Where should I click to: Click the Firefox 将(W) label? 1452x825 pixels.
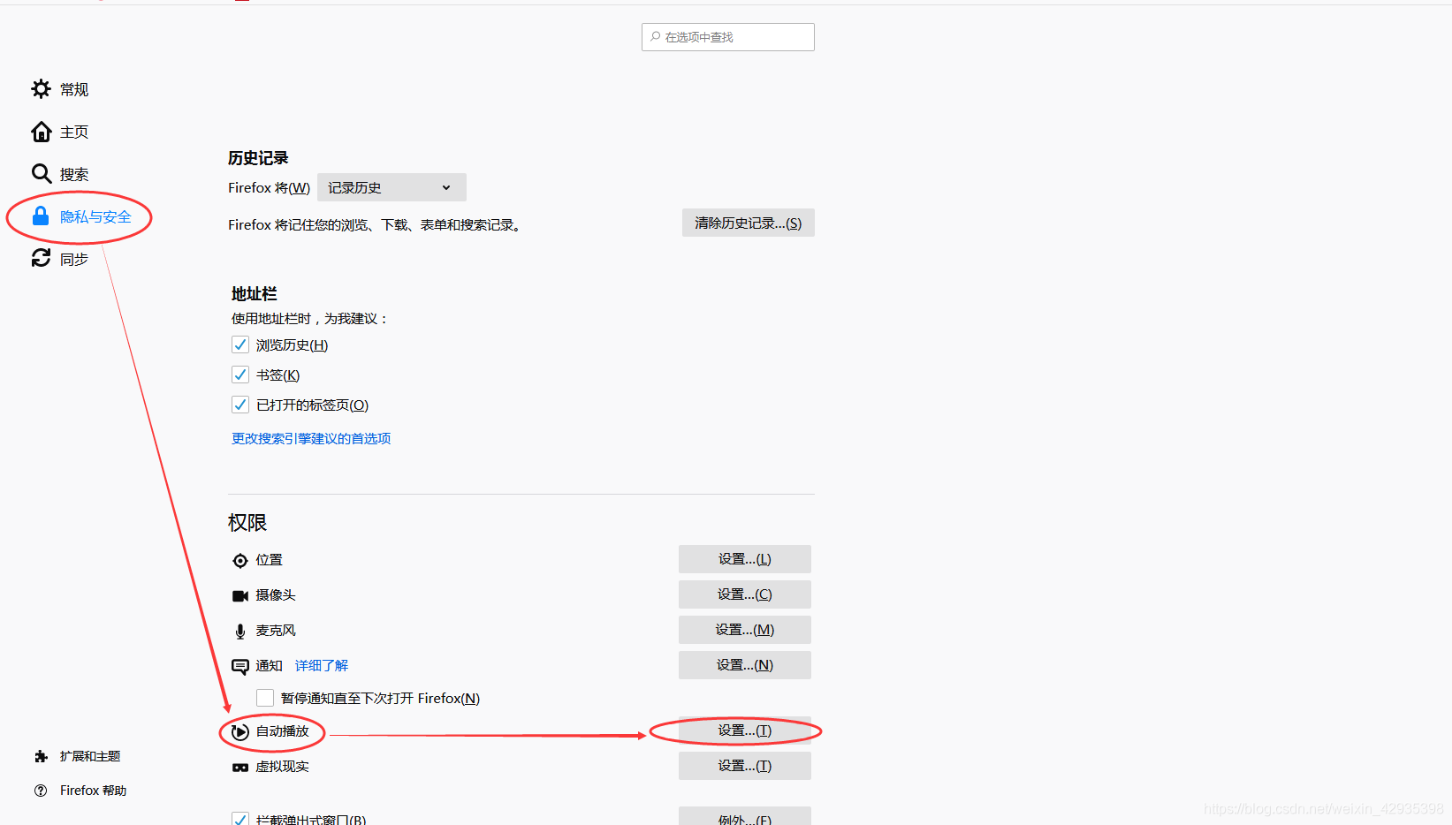(x=270, y=187)
